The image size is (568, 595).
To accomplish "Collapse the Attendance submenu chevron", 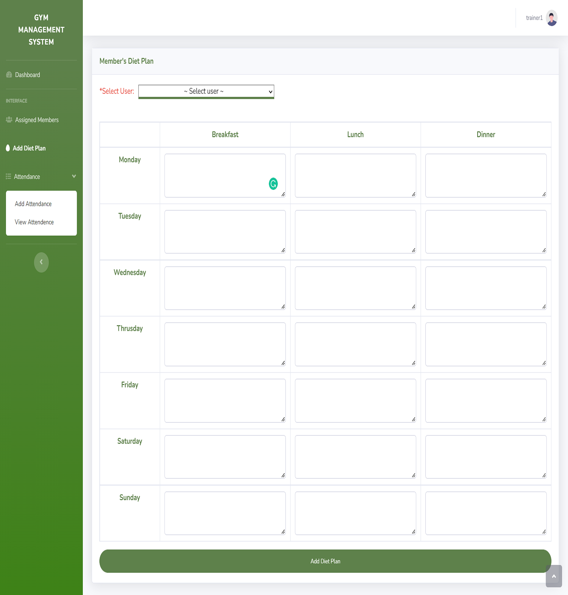I will (74, 176).
